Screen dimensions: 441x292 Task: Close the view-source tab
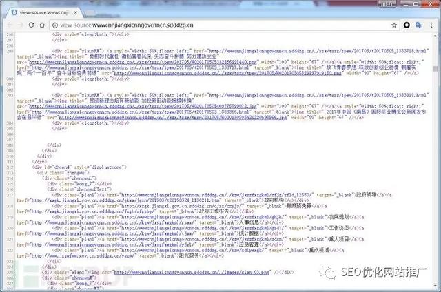pyautogui.click(x=75, y=12)
